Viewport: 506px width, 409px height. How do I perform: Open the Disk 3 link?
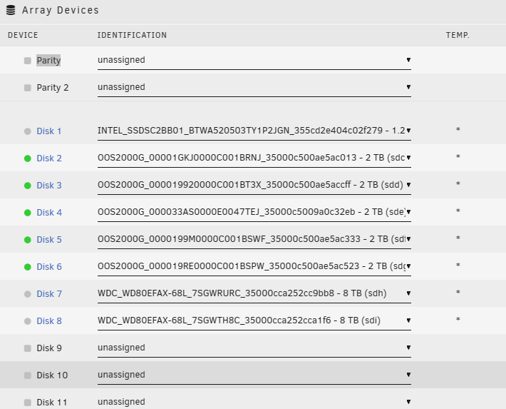point(49,186)
